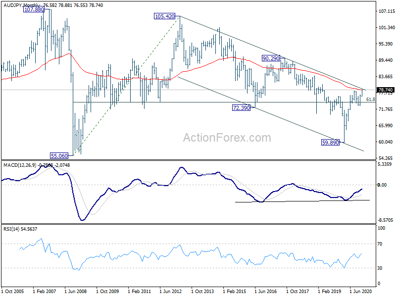The width and height of the screenshot is (396, 297).
Task: Click the 1 Jun 2016 date label
Action: [266, 292]
